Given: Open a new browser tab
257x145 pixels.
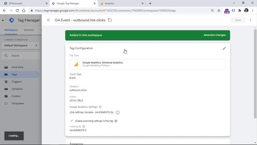Looking at the screenshot, I should (x=150, y=4).
